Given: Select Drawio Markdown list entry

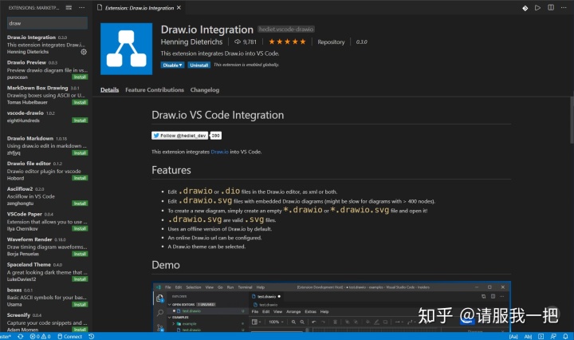Looking at the screenshot, I should point(46,145).
